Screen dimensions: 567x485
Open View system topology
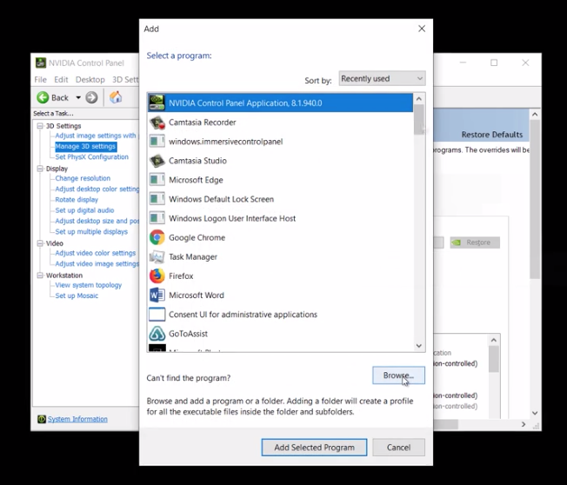tap(89, 285)
